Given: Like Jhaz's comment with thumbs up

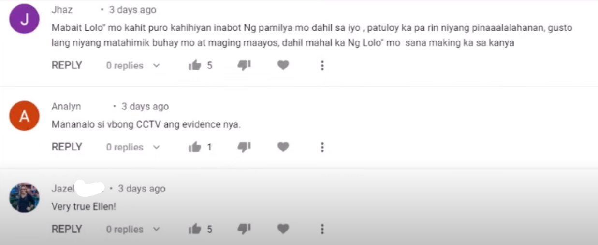Looking at the screenshot, I should 195,66.
